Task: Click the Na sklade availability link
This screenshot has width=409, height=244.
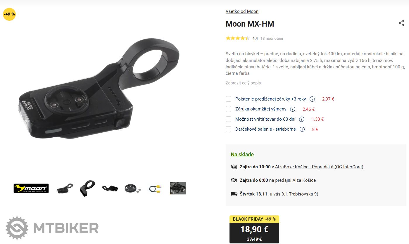Action: click(x=242, y=155)
